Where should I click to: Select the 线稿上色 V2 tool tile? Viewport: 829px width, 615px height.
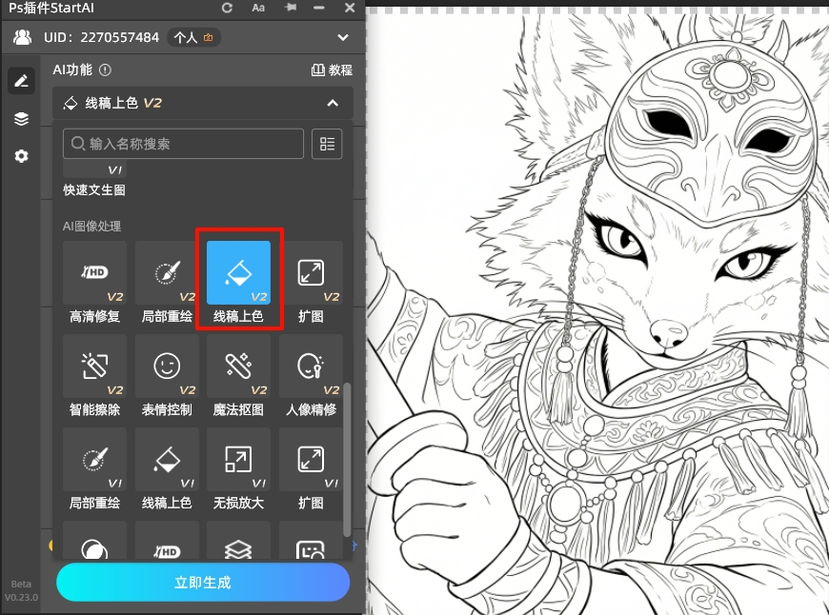pyautogui.click(x=238, y=273)
